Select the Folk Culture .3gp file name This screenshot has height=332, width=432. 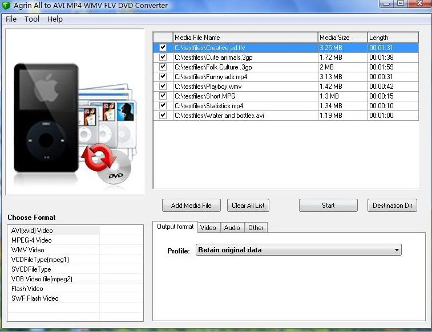(x=213, y=67)
